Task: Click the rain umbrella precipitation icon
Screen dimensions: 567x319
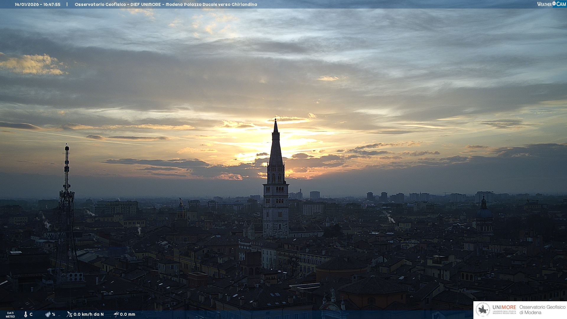Action: (x=116, y=314)
